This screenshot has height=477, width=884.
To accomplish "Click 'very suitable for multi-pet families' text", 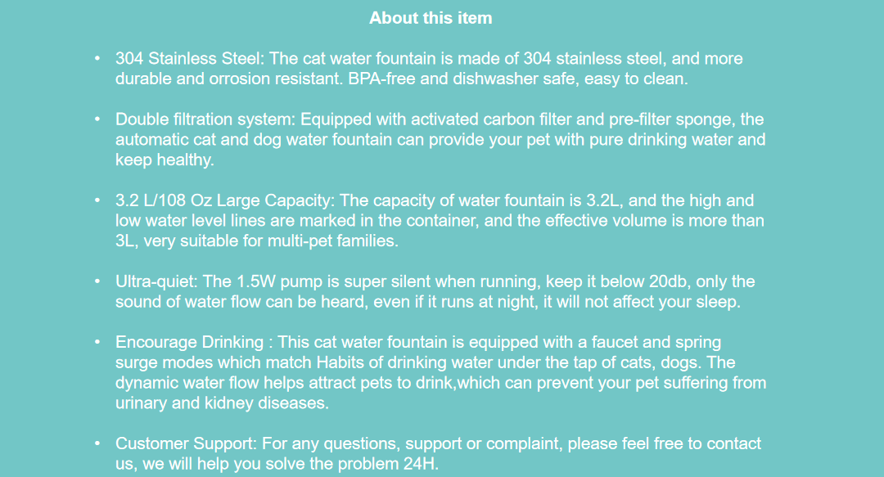I will 270,241.
